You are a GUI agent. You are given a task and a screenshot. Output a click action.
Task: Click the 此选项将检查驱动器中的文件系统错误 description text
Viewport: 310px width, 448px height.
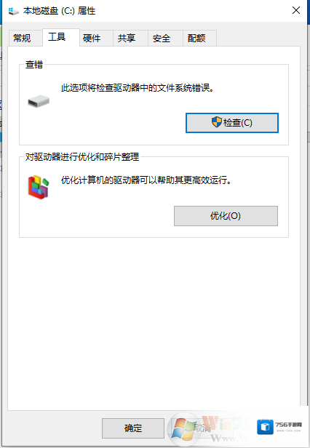[138, 88]
